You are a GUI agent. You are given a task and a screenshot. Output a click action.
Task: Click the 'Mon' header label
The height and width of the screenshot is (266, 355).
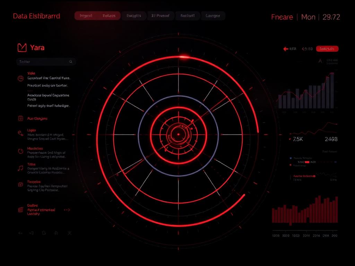pyautogui.click(x=308, y=17)
